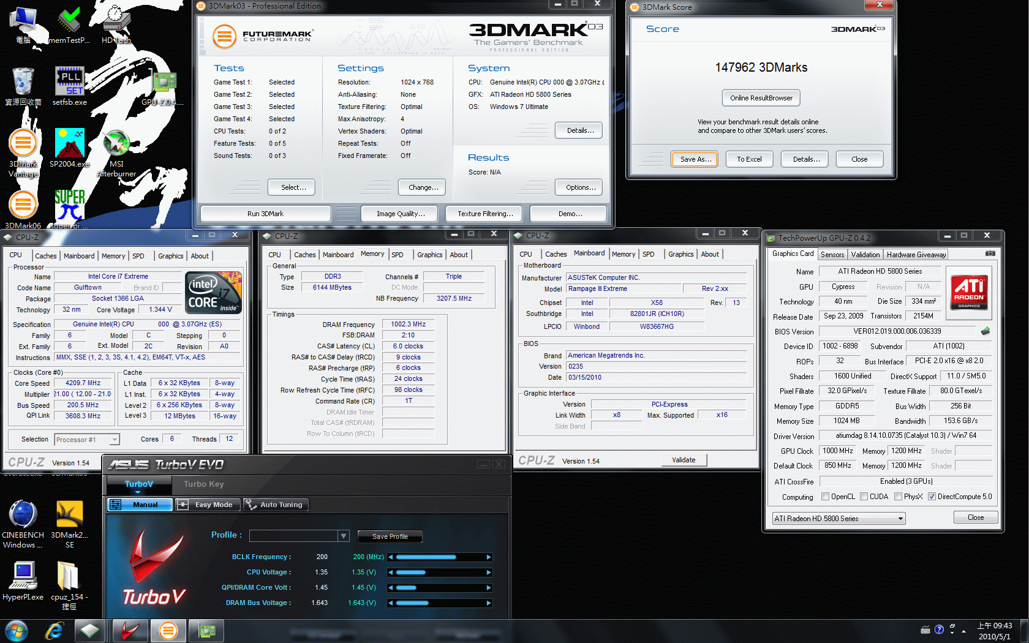Toggle the CUDA checkbox in GPU-Z
This screenshot has height=643, width=1029.
864,497
